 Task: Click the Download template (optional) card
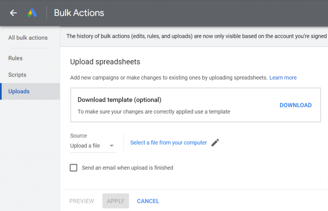coord(196,105)
